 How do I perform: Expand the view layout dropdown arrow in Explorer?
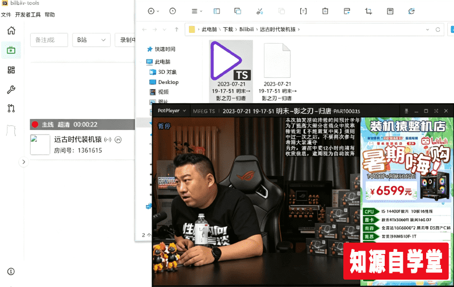[x=201, y=11]
